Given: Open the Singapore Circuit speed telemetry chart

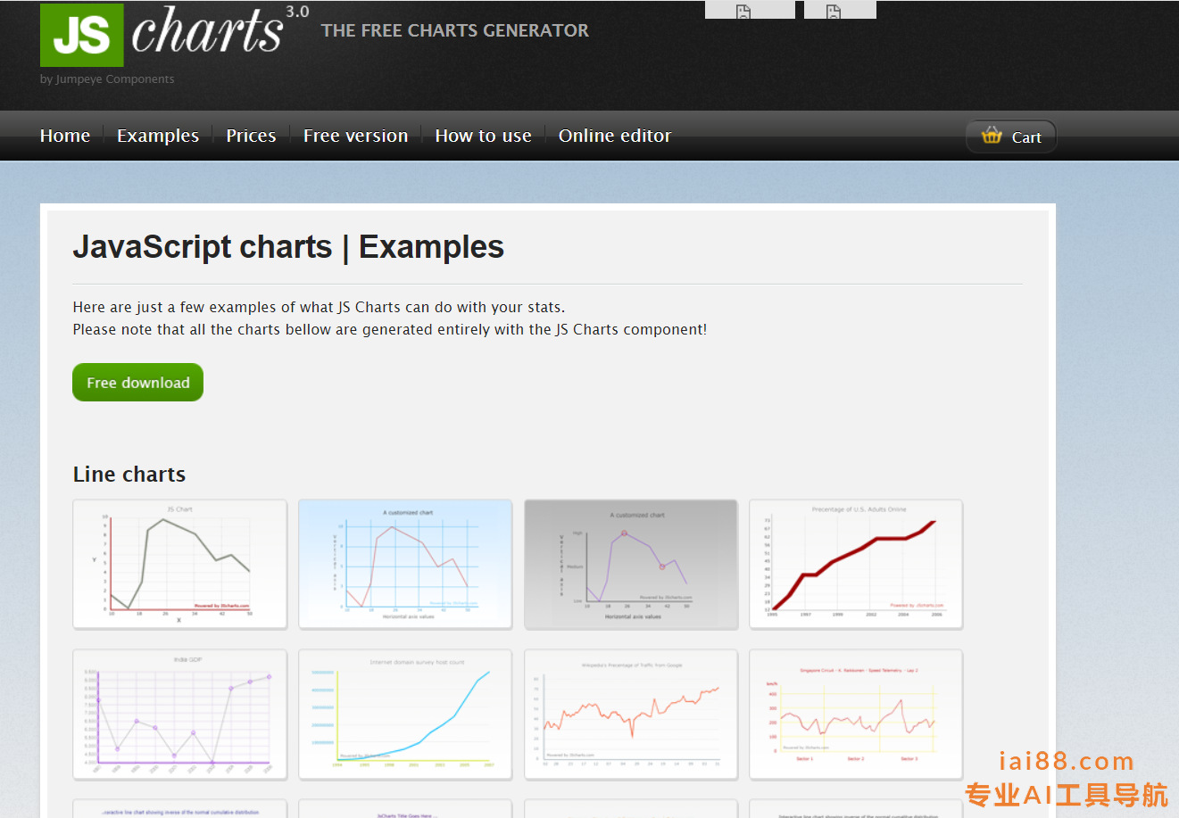Looking at the screenshot, I should coord(856,715).
